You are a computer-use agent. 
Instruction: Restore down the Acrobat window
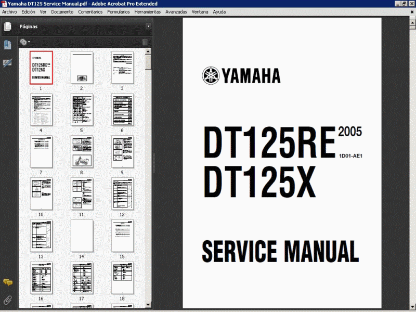405,4
